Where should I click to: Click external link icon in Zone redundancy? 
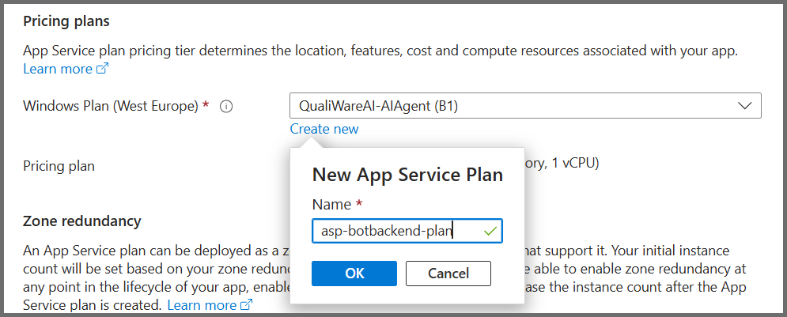(x=246, y=305)
